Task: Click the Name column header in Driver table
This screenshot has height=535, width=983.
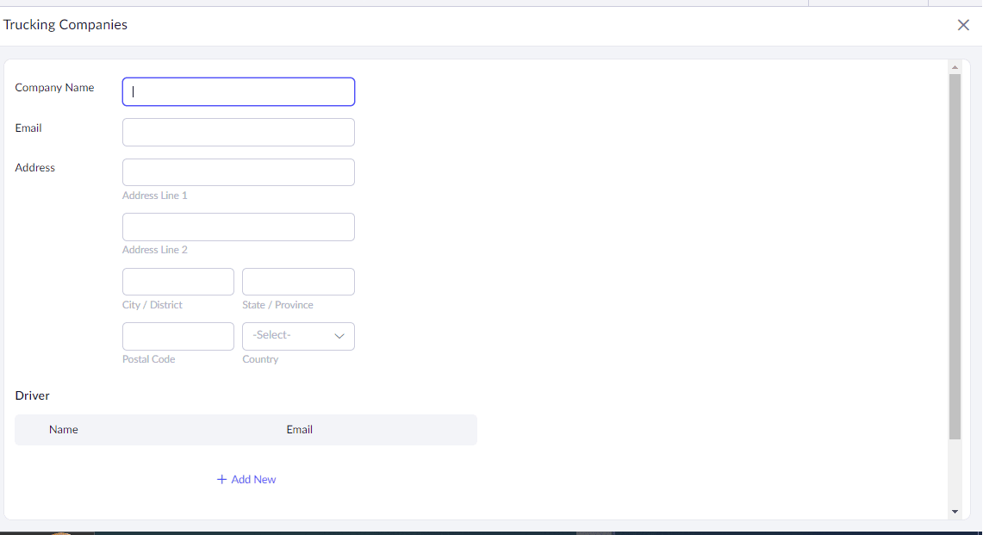Action: [x=64, y=429]
